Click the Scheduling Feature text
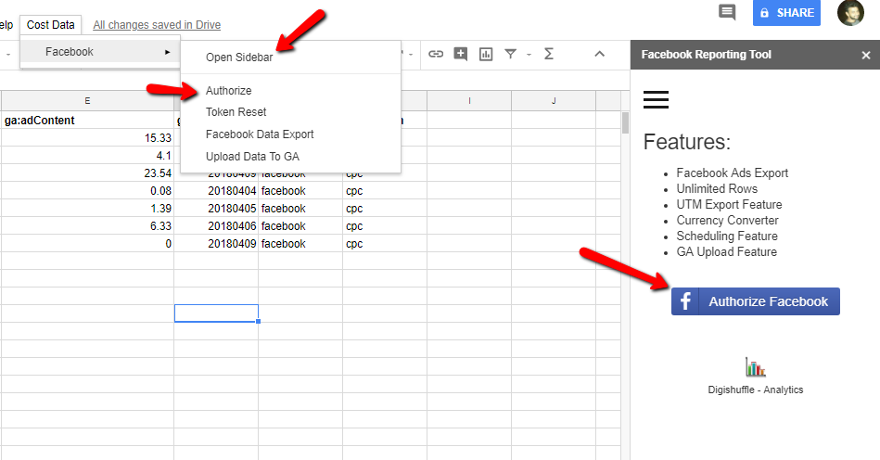Screen dimensions: 880x460 tap(727, 236)
